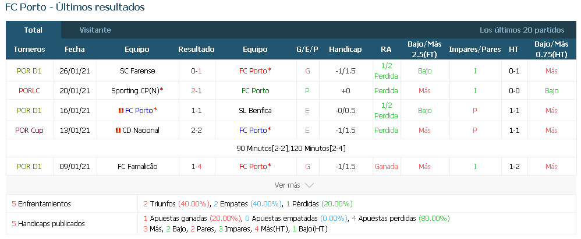The image size is (581, 239).
Task: Switch to the Visitante tab
Action: 95,30
